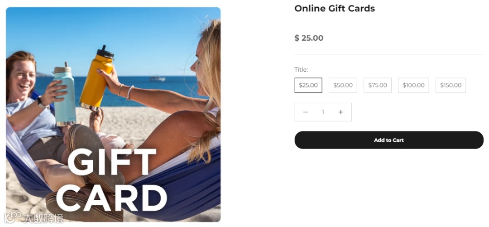This screenshot has width=489, height=227.
Task: Open the gift card product image
Action: pos(113,115)
